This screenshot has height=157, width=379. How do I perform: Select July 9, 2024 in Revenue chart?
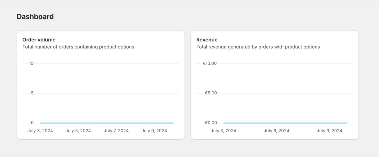click(329, 131)
